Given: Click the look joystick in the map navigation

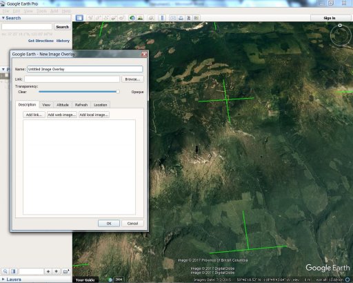Looking at the screenshot, I should point(341,35).
